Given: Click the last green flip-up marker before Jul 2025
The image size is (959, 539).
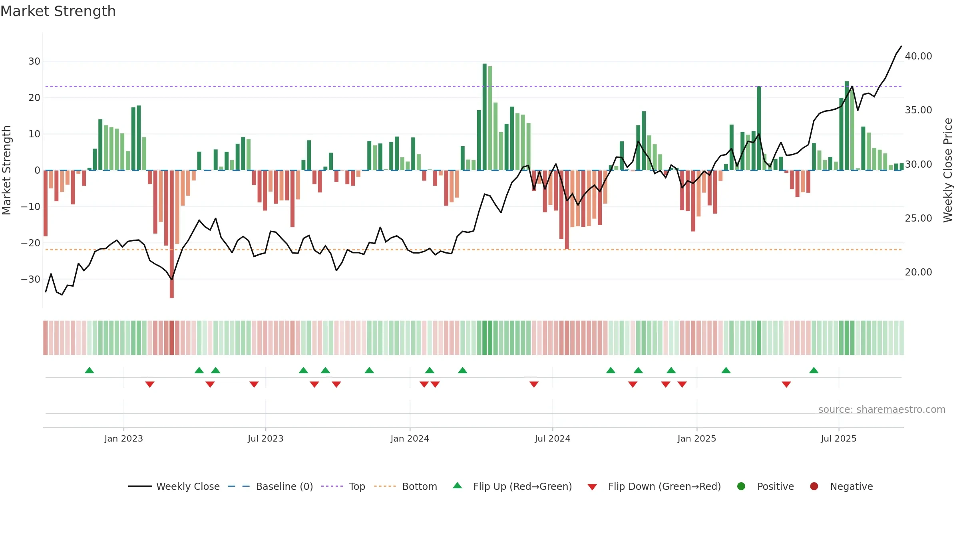Looking at the screenshot, I should click(x=814, y=370).
